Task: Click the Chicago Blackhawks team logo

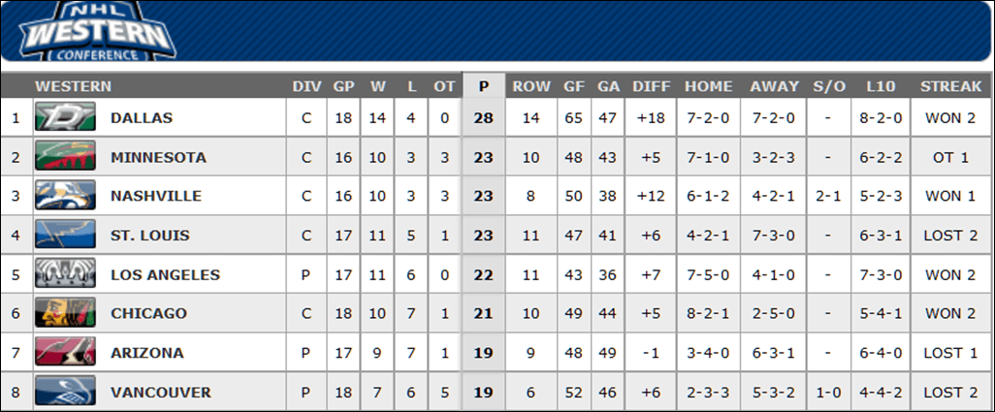Action: (65, 314)
